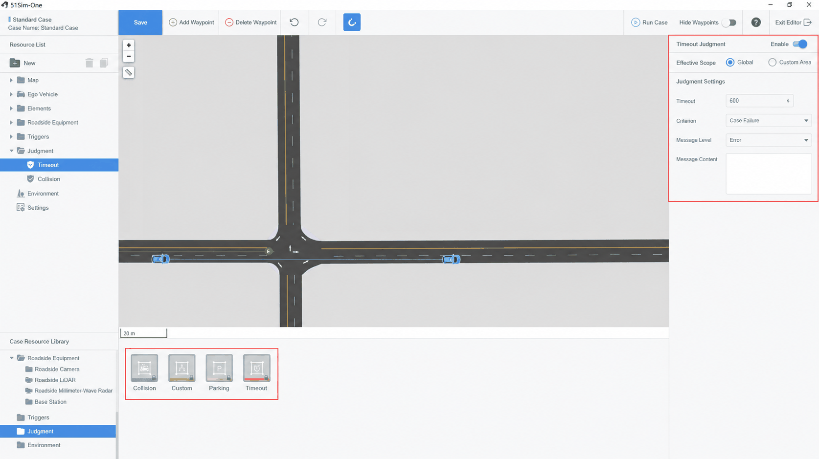819x459 pixels.
Task: Click the New label in Resource List
Action: [x=29, y=63]
